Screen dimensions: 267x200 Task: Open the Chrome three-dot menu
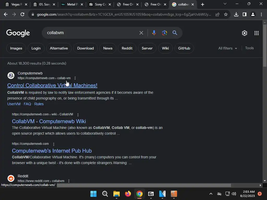261,15
